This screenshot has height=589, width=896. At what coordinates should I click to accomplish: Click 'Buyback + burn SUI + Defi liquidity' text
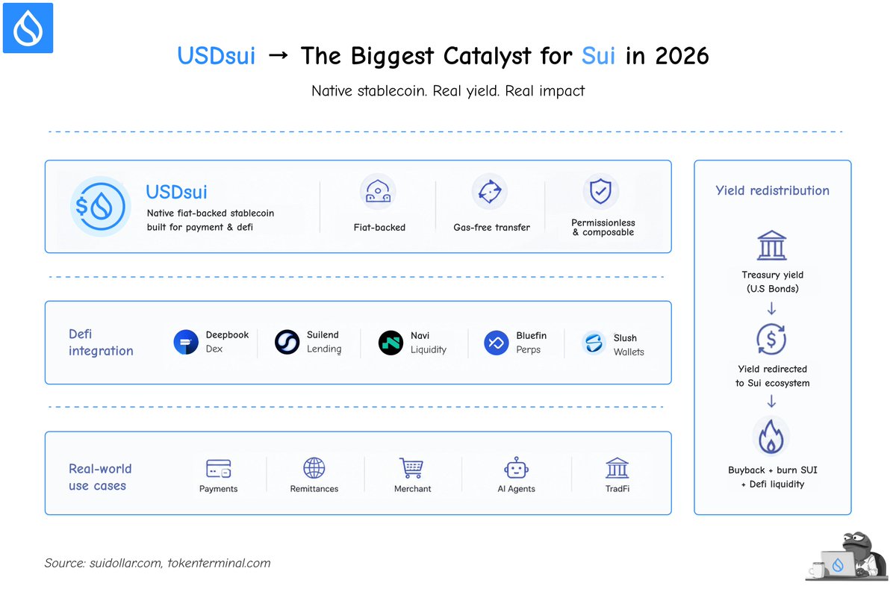click(772, 477)
